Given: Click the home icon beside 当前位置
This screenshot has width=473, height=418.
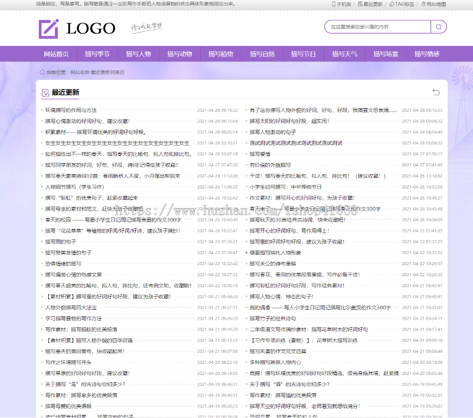Looking at the screenshot, I should click(43, 72).
